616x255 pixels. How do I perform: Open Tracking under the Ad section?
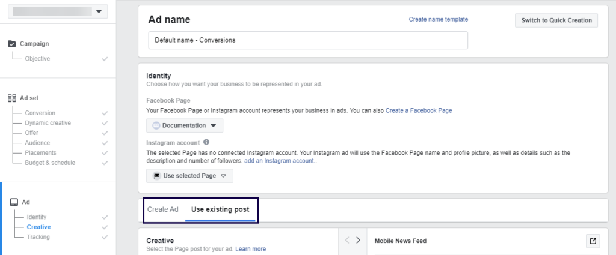click(38, 237)
